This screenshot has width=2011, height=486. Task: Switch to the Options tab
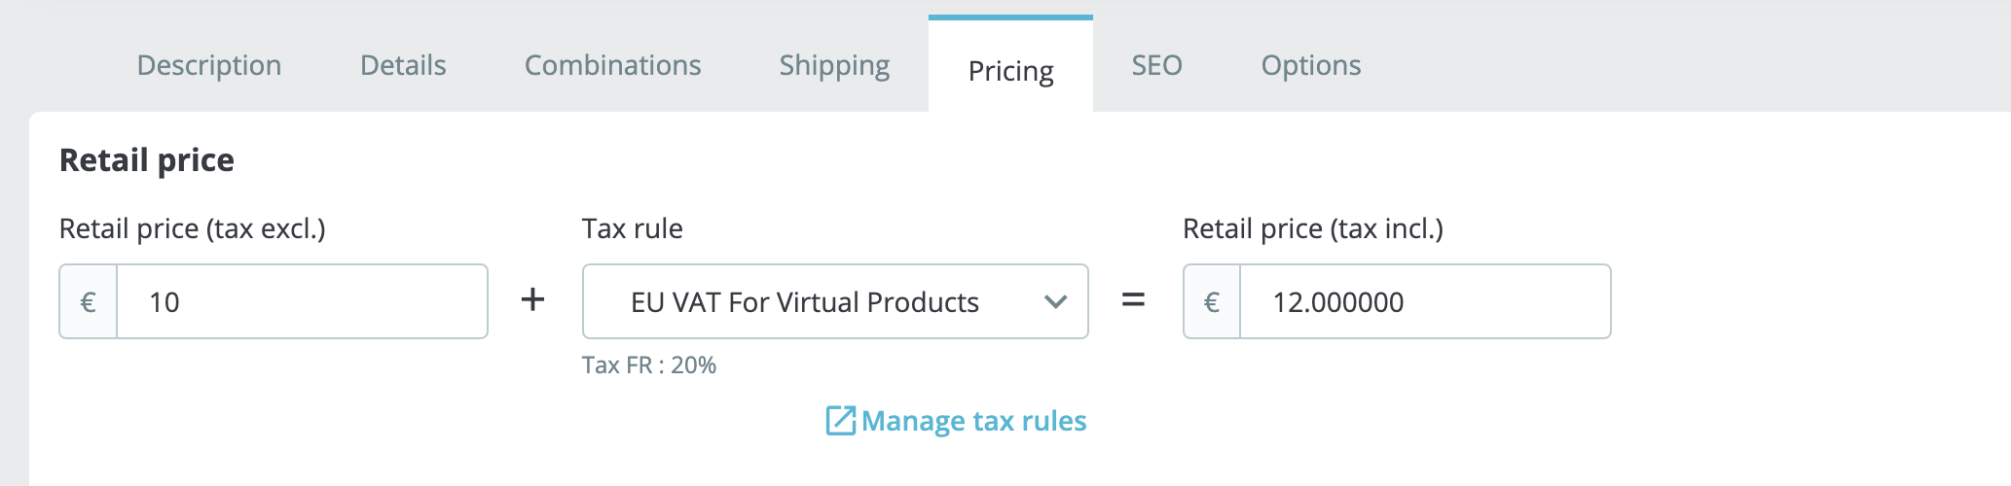pos(1310,65)
